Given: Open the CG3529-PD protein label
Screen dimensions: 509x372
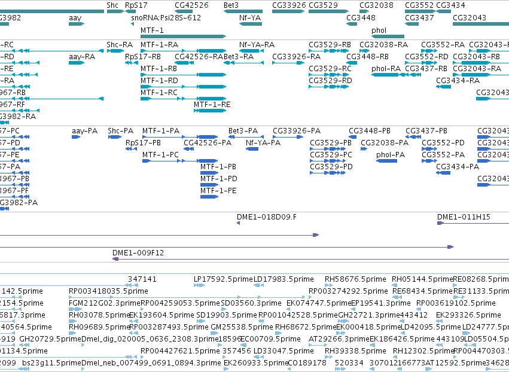Looking at the screenshot, I should pos(331,167).
